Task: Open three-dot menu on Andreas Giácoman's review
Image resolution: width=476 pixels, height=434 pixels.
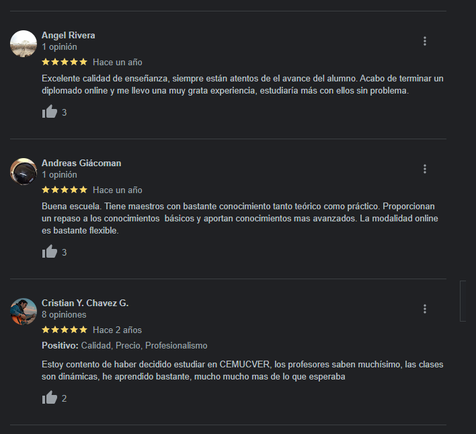Action: click(425, 169)
